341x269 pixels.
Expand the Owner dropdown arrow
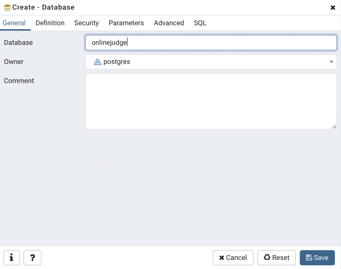click(x=331, y=62)
